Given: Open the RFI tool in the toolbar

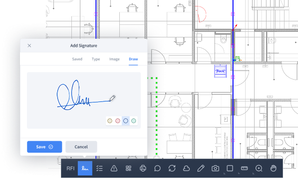Looking at the screenshot, I should [x=70, y=168].
